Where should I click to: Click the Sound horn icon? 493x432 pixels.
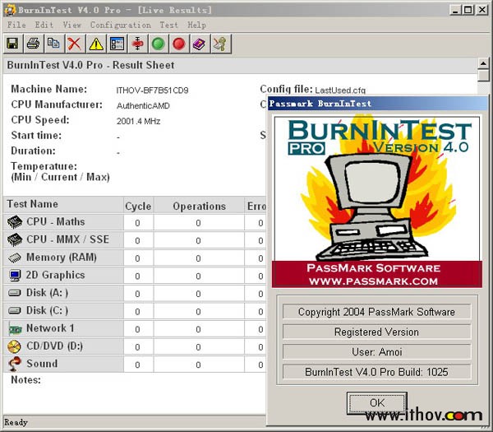click(x=15, y=364)
